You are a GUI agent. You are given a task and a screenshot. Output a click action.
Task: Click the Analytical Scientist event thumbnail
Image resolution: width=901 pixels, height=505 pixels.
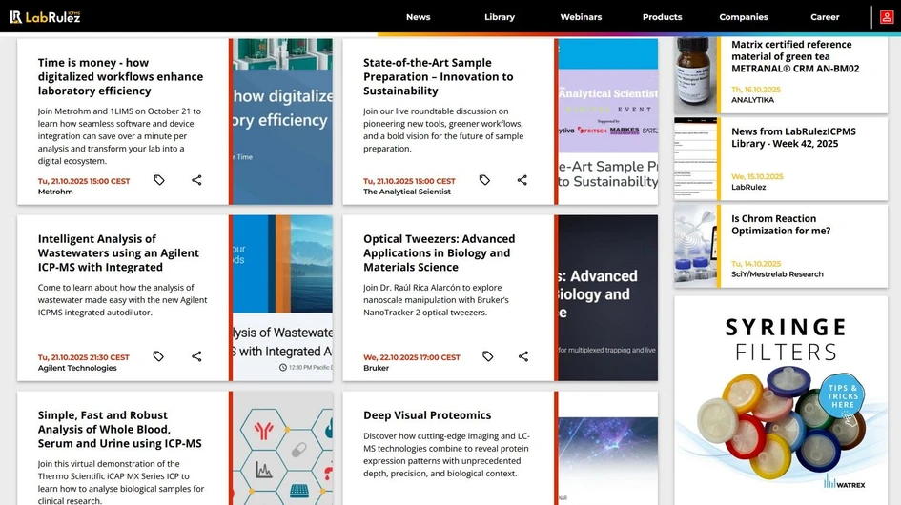pos(608,121)
